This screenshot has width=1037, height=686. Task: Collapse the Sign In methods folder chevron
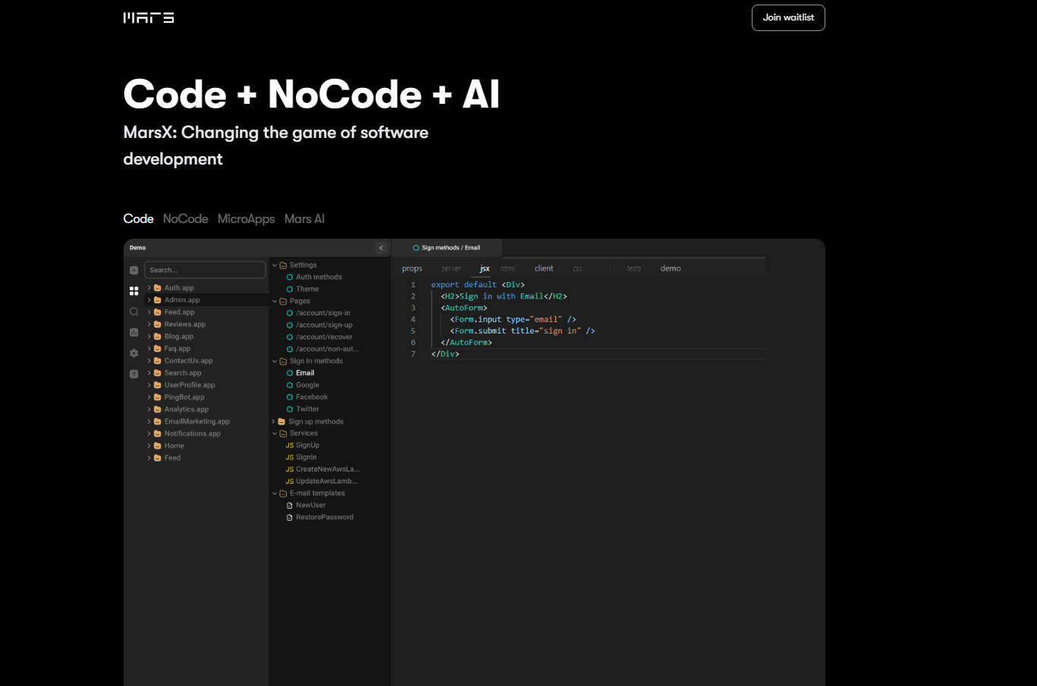point(275,362)
